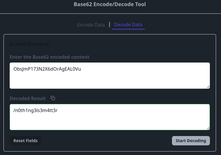Click the vertical divider between the tabs
221x155 pixels.
[109, 25]
